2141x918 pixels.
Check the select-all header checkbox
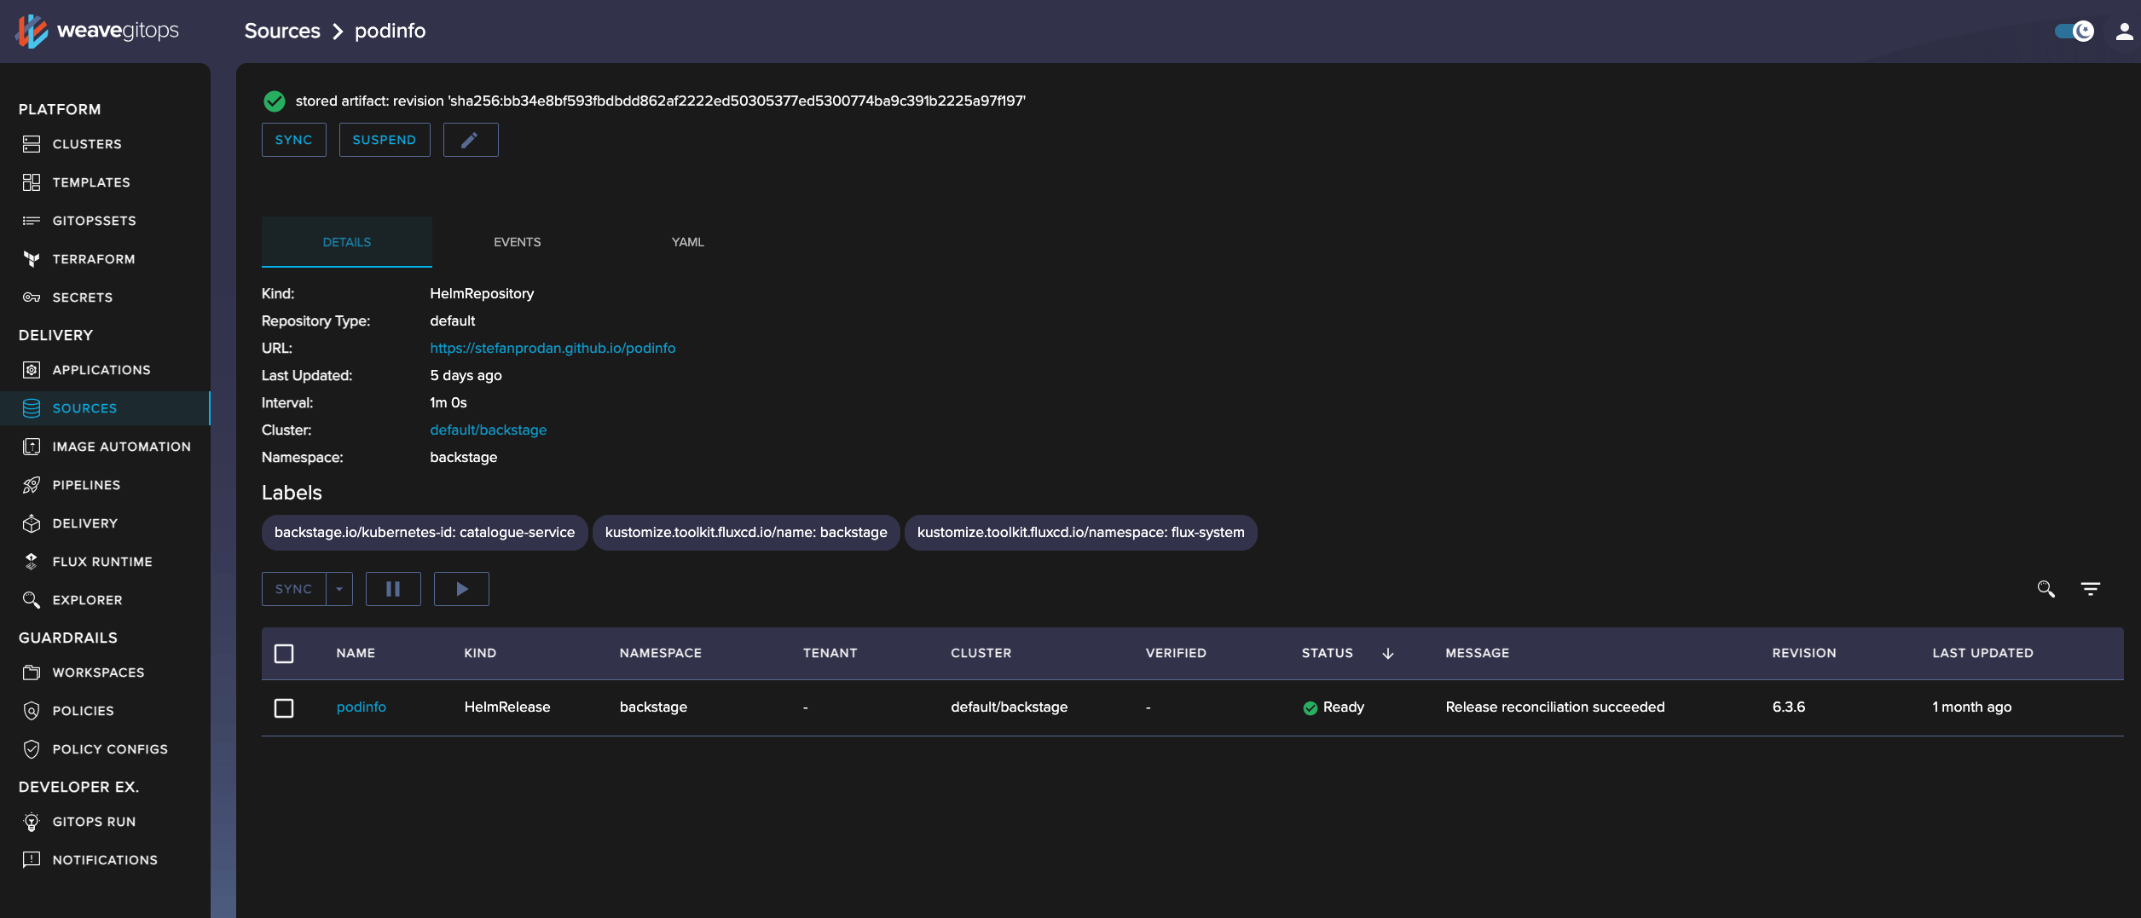(x=284, y=654)
